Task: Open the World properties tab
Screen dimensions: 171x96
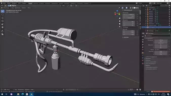Action: point(143,50)
